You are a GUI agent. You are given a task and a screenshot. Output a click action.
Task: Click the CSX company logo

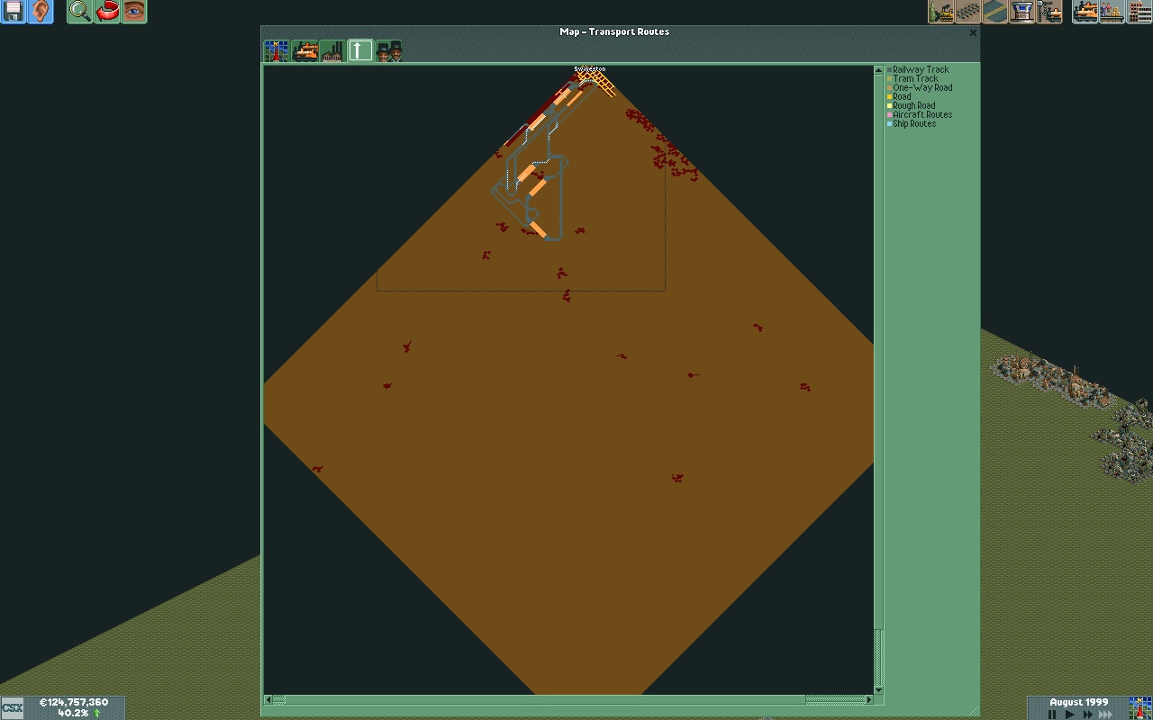(13, 708)
